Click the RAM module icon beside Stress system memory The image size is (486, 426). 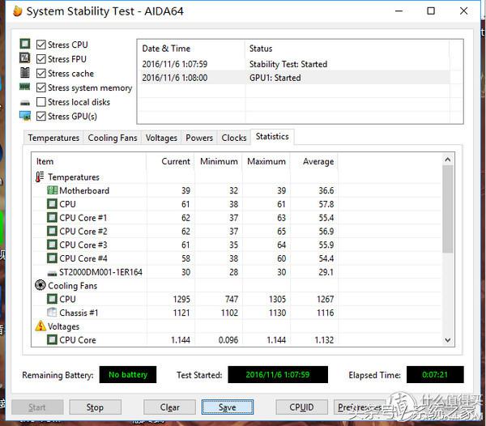[x=25, y=87]
